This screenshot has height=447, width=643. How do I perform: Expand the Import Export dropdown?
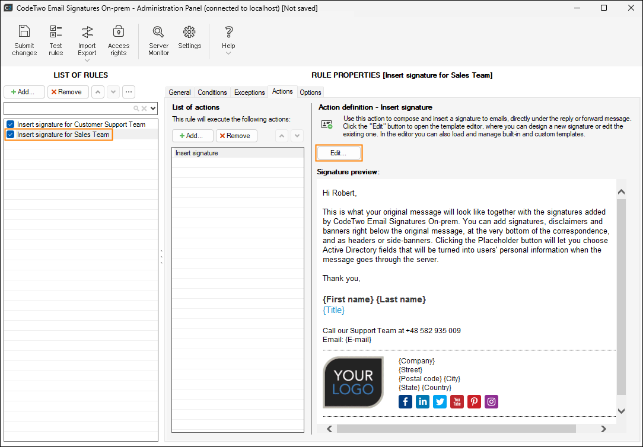(87, 60)
